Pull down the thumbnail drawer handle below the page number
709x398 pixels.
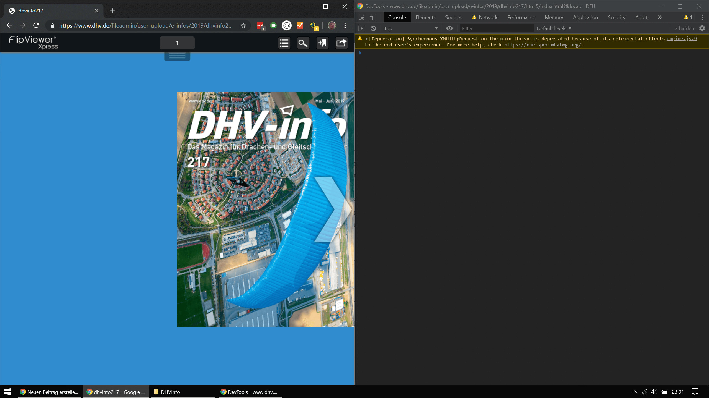point(177,56)
